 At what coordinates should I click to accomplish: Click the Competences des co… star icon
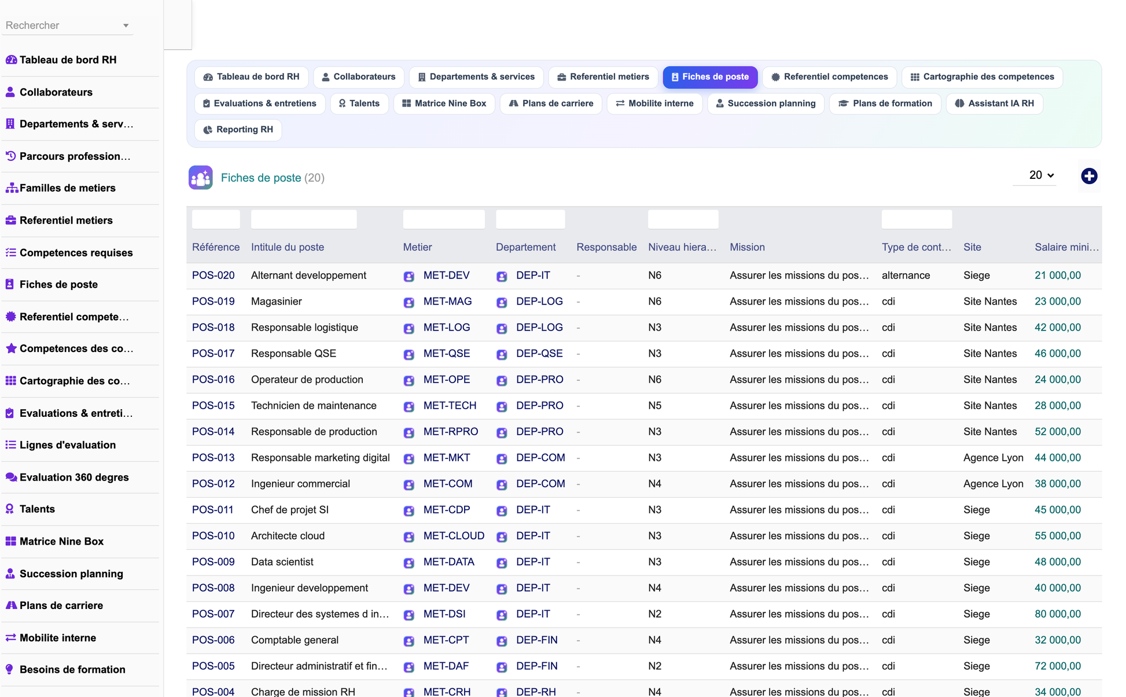10,348
